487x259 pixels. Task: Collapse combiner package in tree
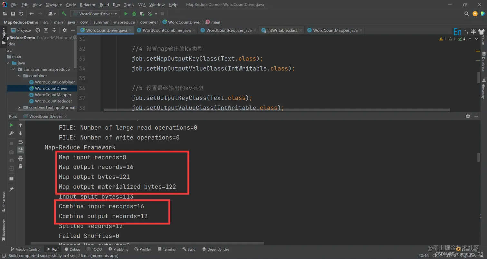[19, 76]
